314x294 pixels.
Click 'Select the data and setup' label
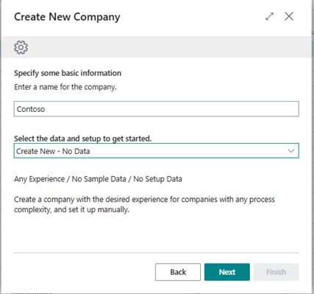tap(83, 139)
